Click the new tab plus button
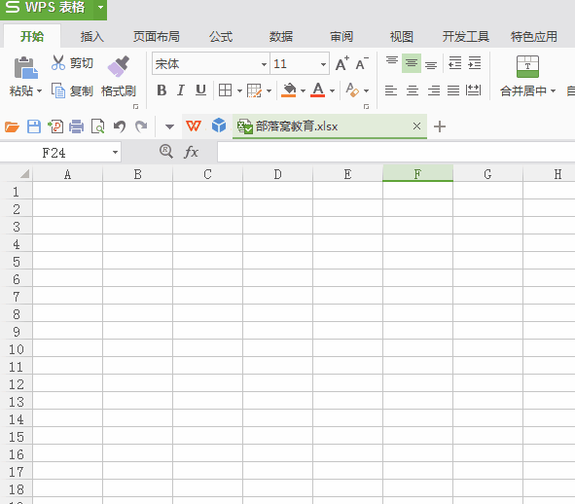This screenshot has height=504, width=575. (440, 126)
